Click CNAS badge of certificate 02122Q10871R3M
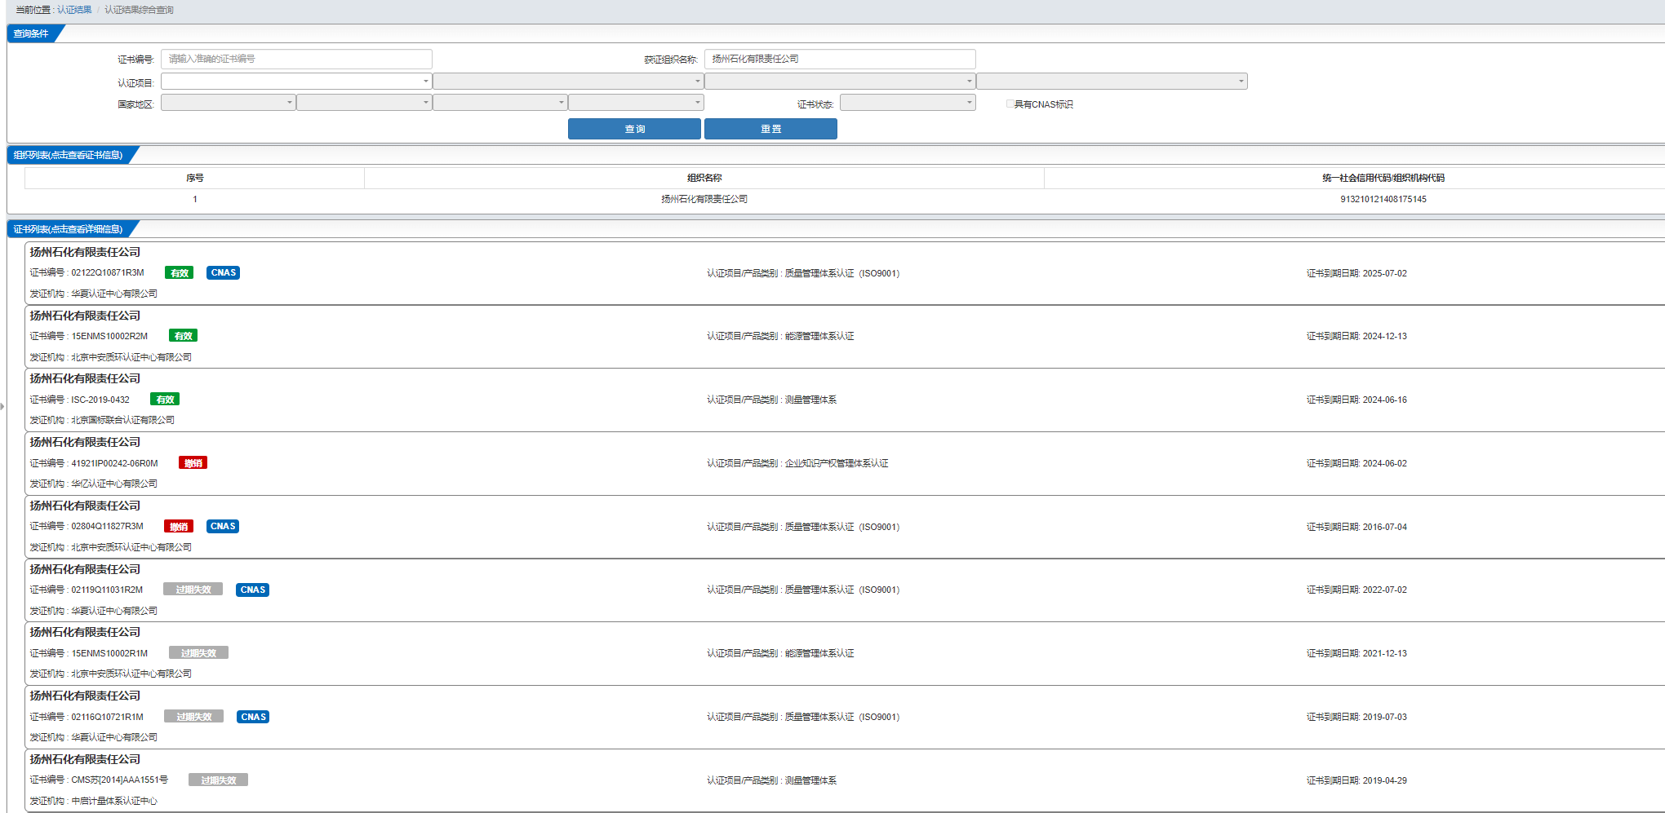Image resolution: width=1665 pixels, height=813 pixels. click(223, 272)
